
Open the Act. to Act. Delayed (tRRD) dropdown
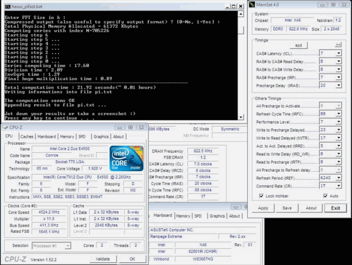click(339, 146)
